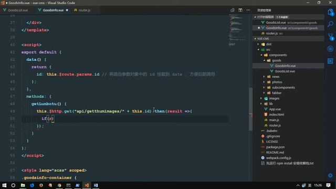Show hidden tray icons chevron
Screen dimensions: 336x189
pyautogui.click(x=298, y=185)
